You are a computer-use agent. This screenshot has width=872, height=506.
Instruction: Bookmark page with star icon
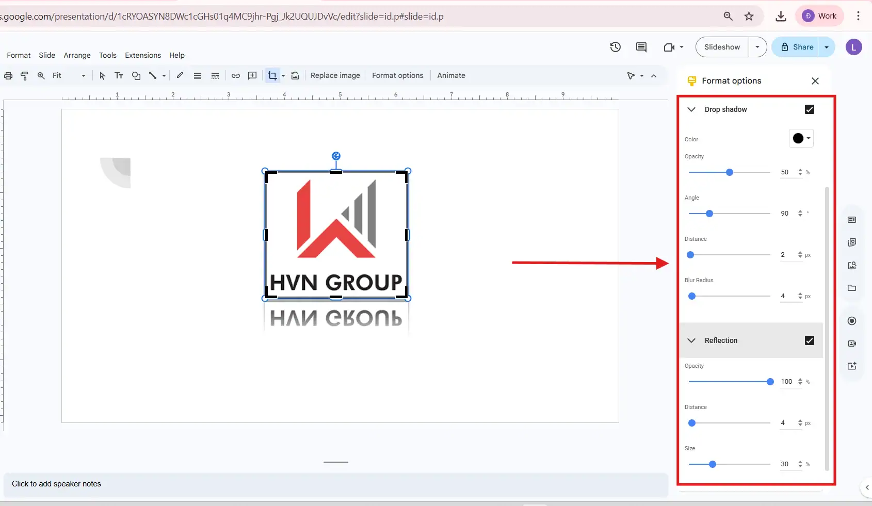[749, 16]
